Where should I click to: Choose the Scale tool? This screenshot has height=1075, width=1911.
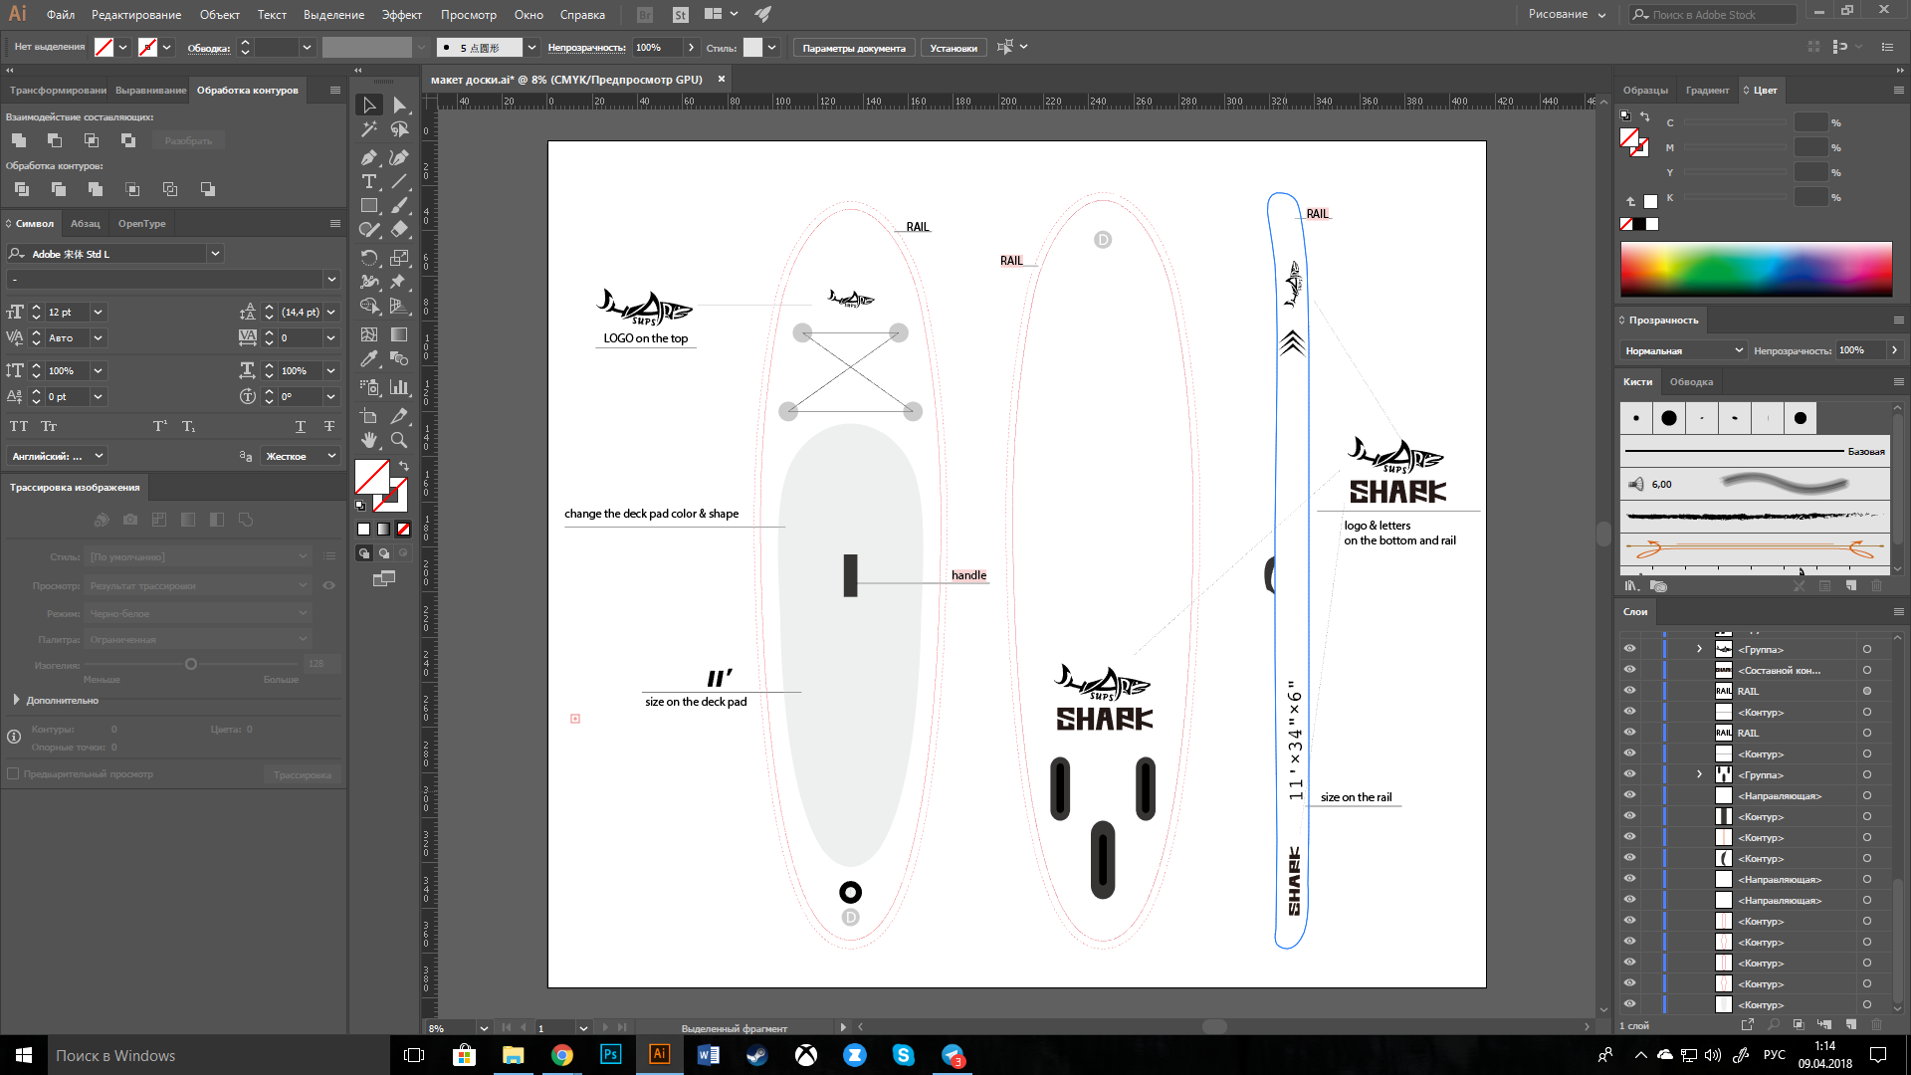tap(399, 258)
